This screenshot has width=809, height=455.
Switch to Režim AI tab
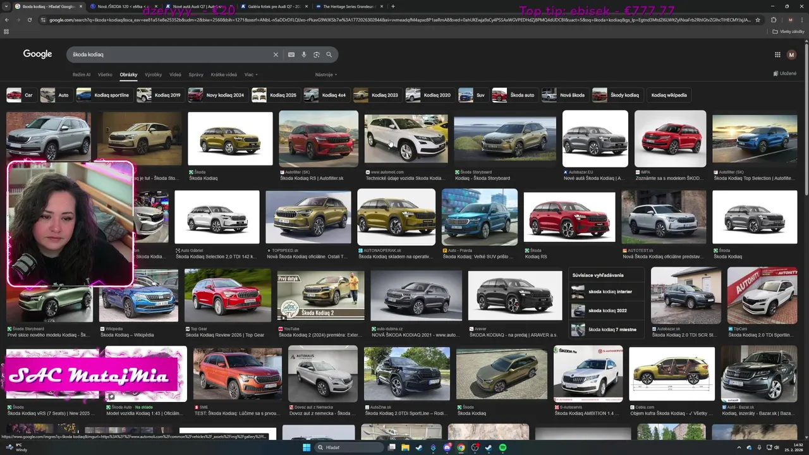(x=82, y=75)
